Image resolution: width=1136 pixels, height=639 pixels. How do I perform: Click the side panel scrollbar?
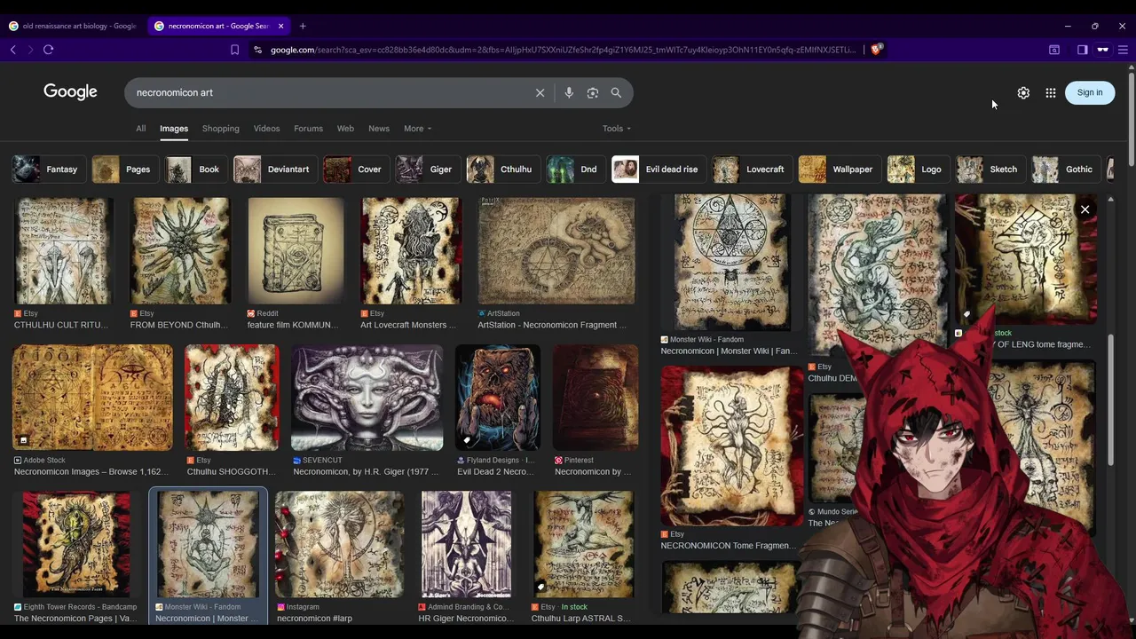(x=1110, y=399)
